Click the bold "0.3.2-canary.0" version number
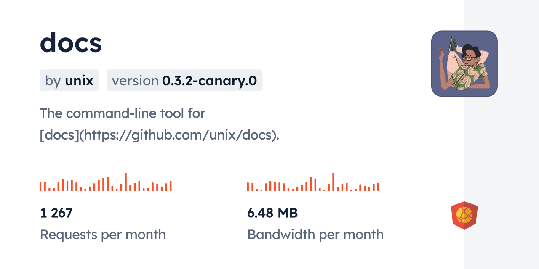539x269 pixels. pyautogui.click(x=209, y=80)
